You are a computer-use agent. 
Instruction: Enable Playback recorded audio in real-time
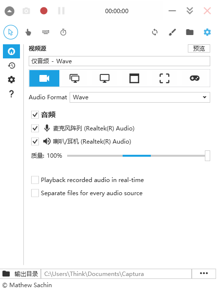pos(35,180)
